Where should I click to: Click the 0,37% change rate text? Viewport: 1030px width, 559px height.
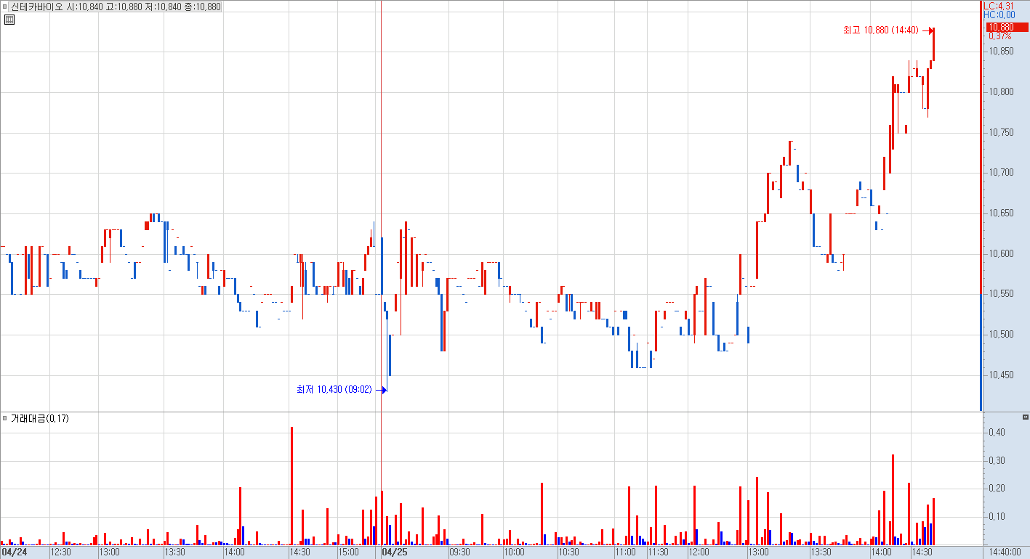tap(999, 36)
